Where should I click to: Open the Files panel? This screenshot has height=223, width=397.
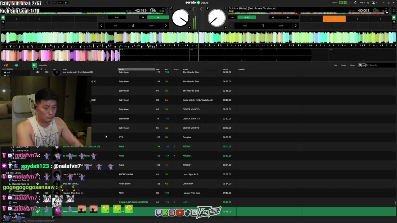coord(335,65)
